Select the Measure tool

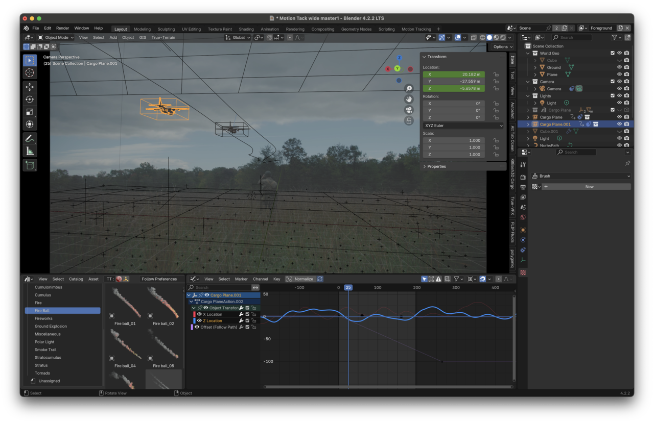click(30, 151)
